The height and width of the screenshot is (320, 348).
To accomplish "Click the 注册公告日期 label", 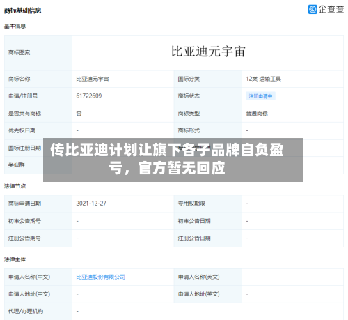I will 194,238.
